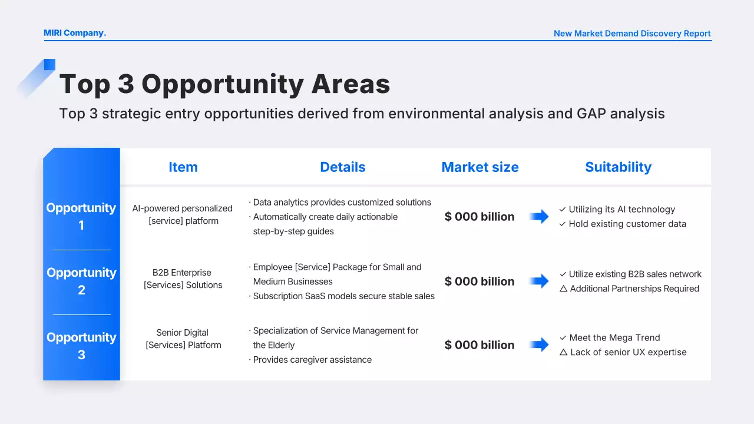Image resolution: width=754 pixels, height=424 pixels.
Task: Click checkmark beside Utilizing its AI technology
Action: click(x=563, y=210)
